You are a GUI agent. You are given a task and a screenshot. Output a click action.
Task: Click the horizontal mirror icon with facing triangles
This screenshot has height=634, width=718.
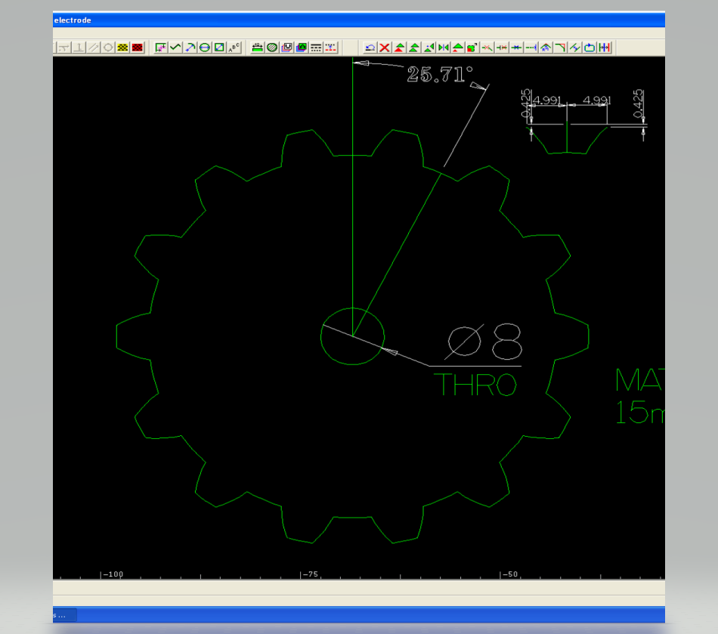pyautogui.click(x=444, y=48)
